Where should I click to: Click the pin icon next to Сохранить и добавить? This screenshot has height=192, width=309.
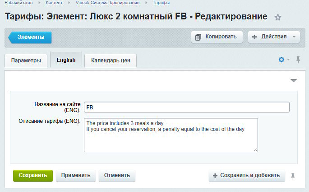293,176
